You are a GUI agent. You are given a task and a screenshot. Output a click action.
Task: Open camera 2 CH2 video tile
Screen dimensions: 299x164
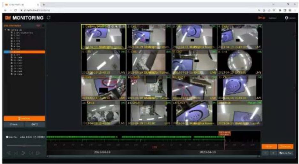[x=149, y=37]
